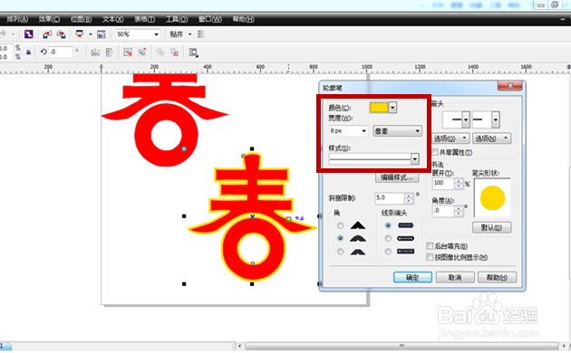Click the 确定 OK button
The width and height of the screenshot is (571, 353).
(x=412, y=277)
